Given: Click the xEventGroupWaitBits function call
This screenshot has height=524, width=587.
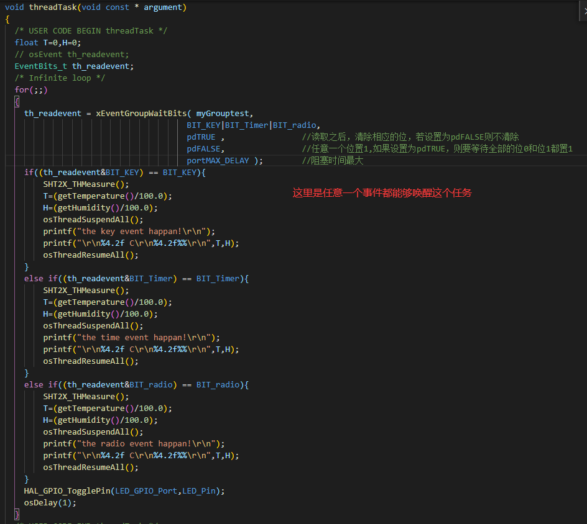Looking at the screenshot, I should pyautogui.click(x=141, y=113).
